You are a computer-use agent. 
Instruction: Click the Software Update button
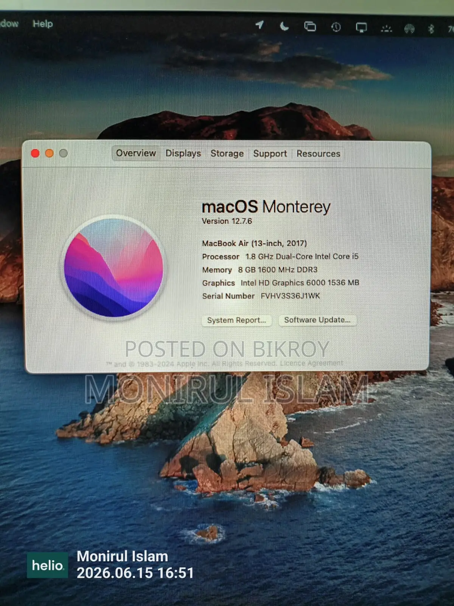point(317,320)
